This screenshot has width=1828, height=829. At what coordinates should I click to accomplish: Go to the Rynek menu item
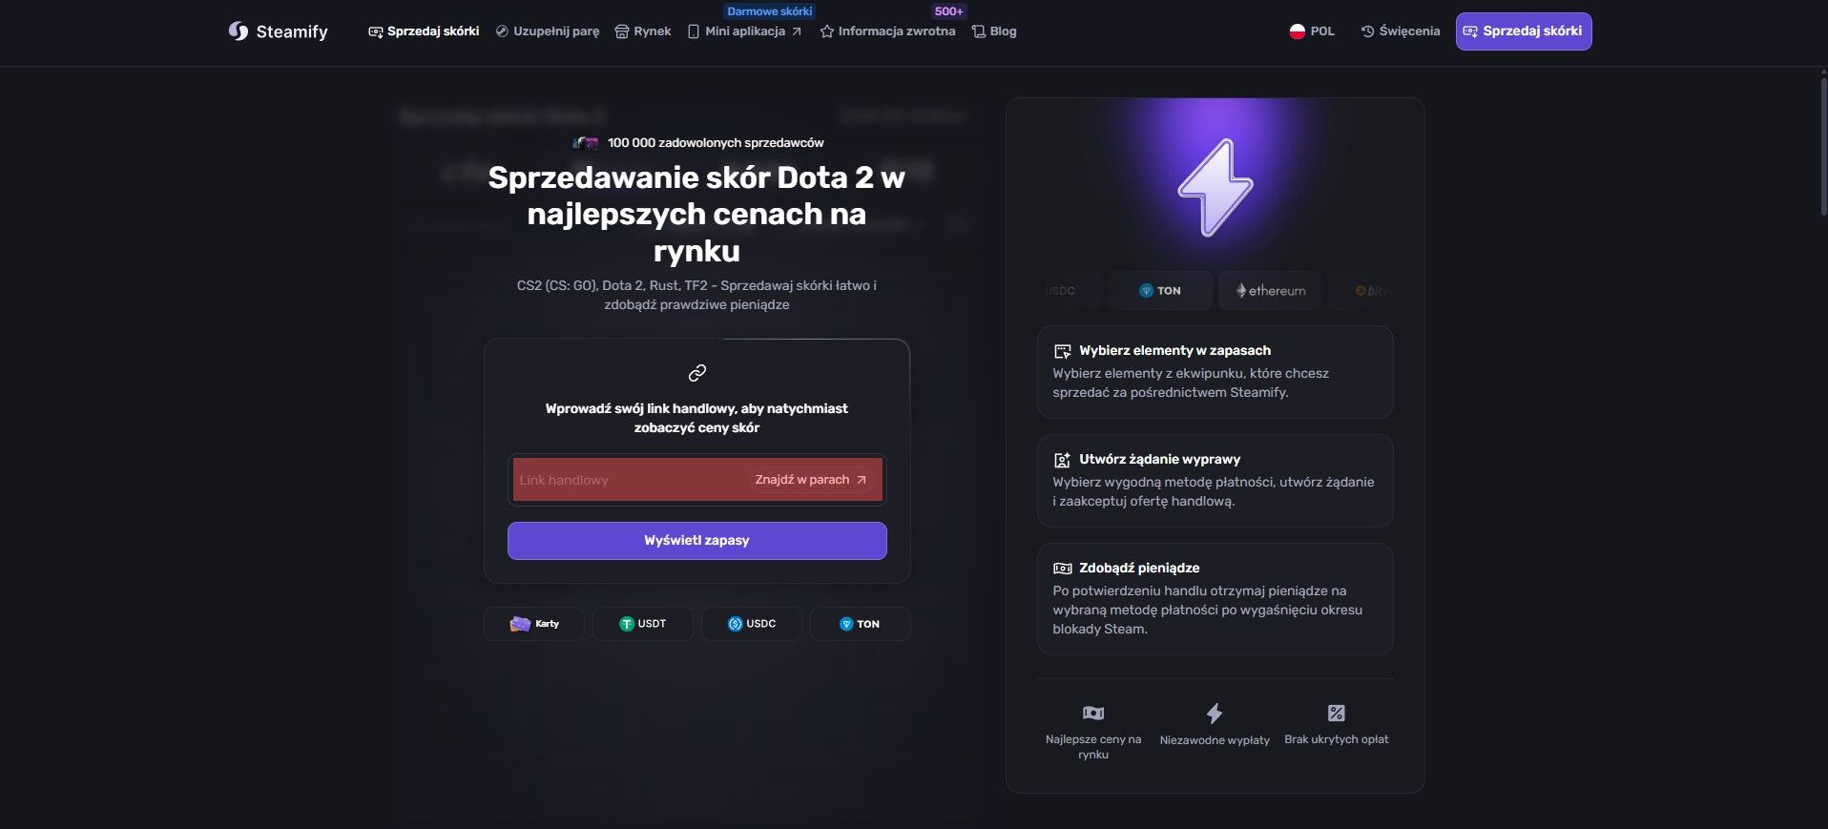[x=643, y=31]
